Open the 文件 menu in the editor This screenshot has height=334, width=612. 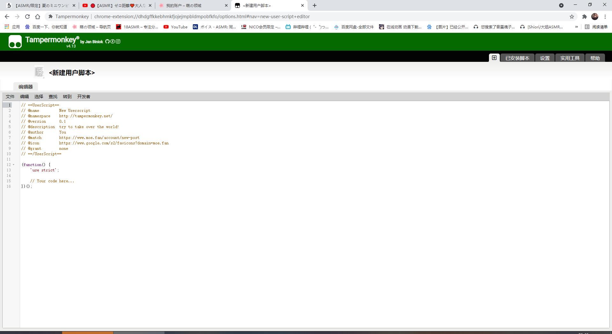click(x=10, y=97)
